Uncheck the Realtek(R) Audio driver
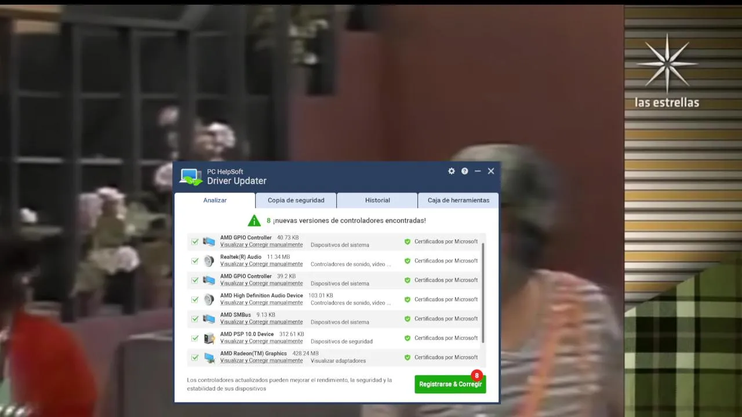Viewport: 742px width, 417px height. pyautogui.click(x=195, y=261)
